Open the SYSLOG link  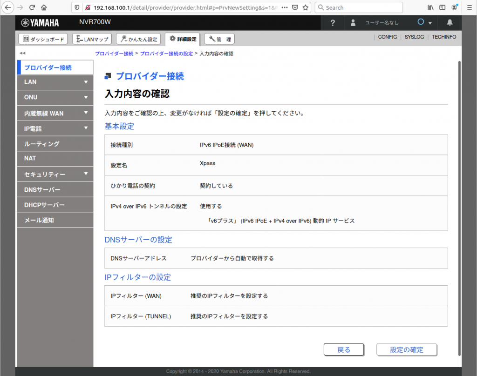(x=414, y=37)
